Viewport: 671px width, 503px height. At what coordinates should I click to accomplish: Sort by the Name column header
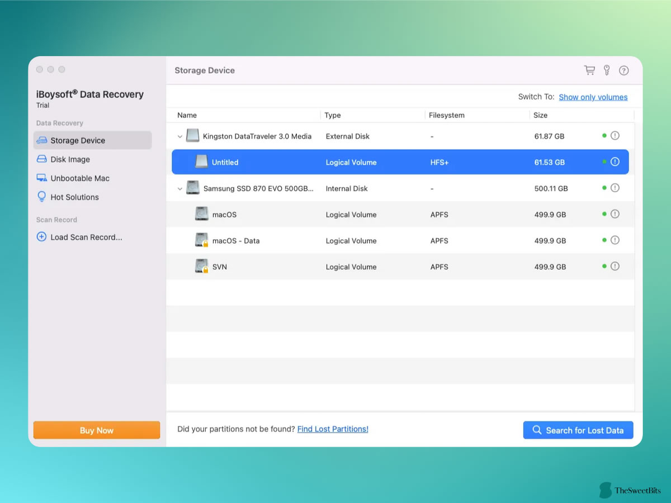(x=187, y=115)
